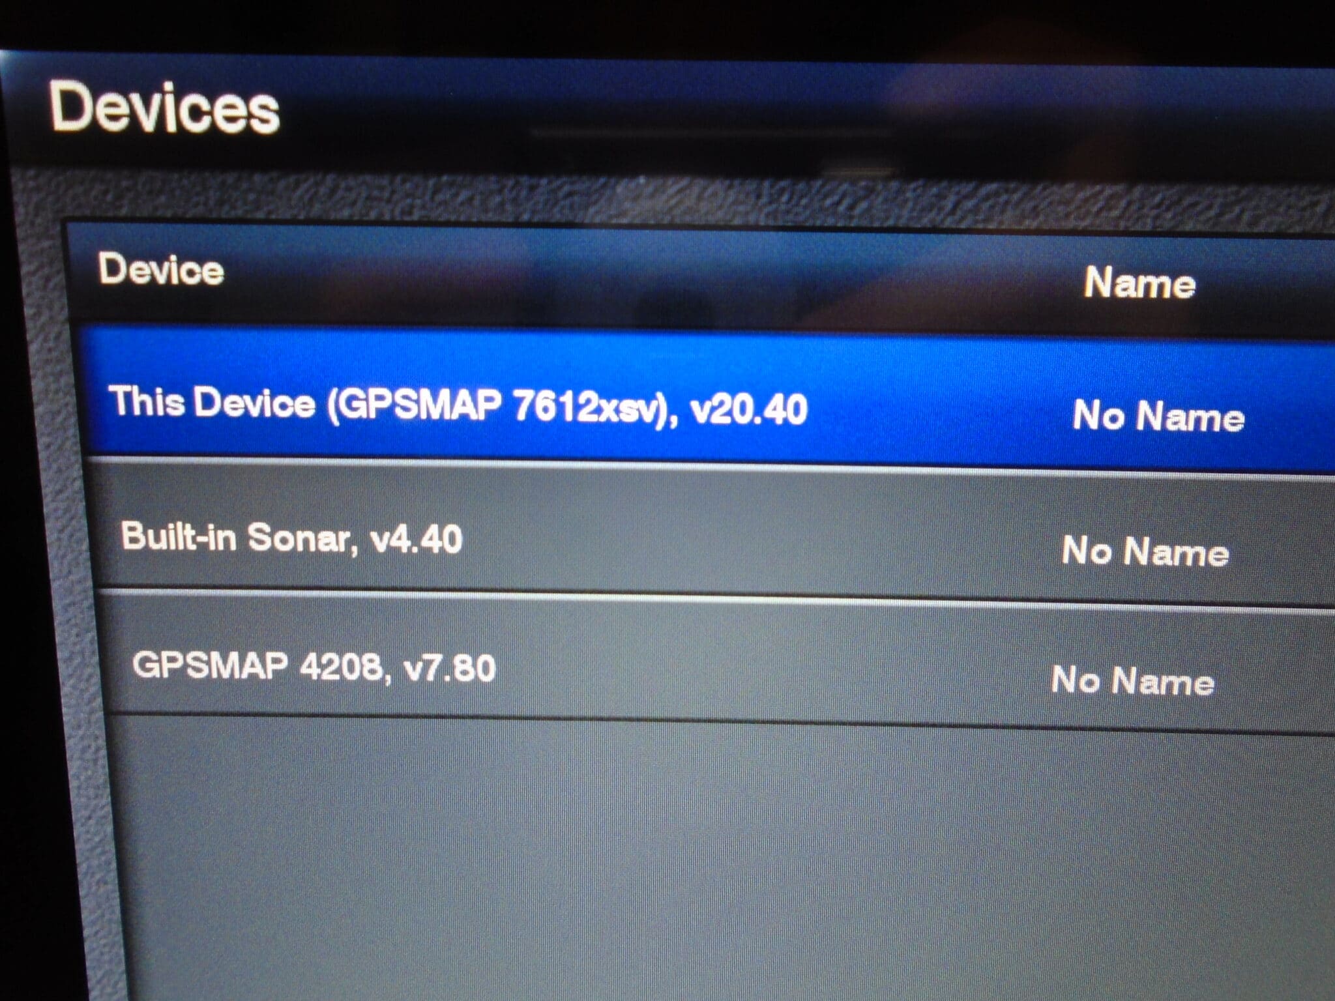Screen dimensions: 1335x1001
Task: Click the v20.40 version text
Action: [x=748, y=409]
